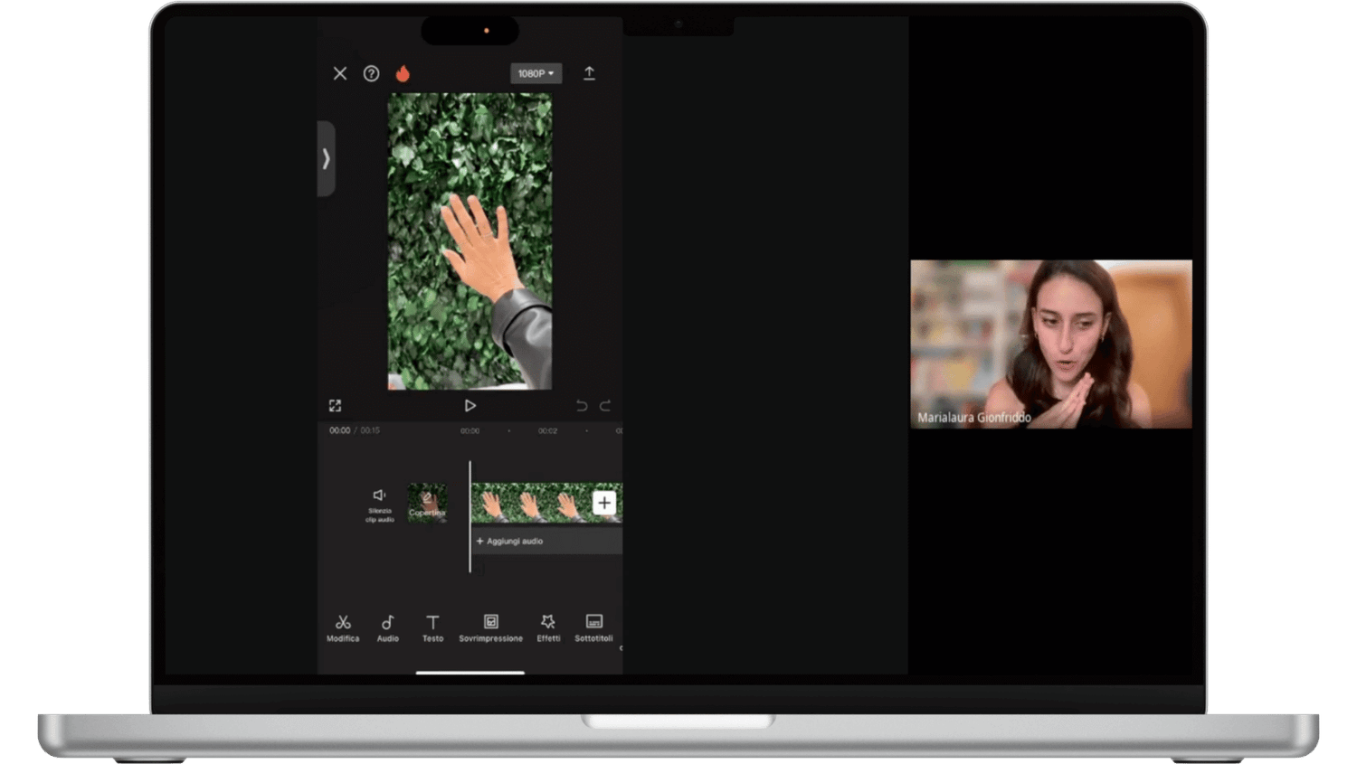Open the Audio music note tool
Image resolution: width=1357 pixels, height=764 pixels.
point(387,627)
